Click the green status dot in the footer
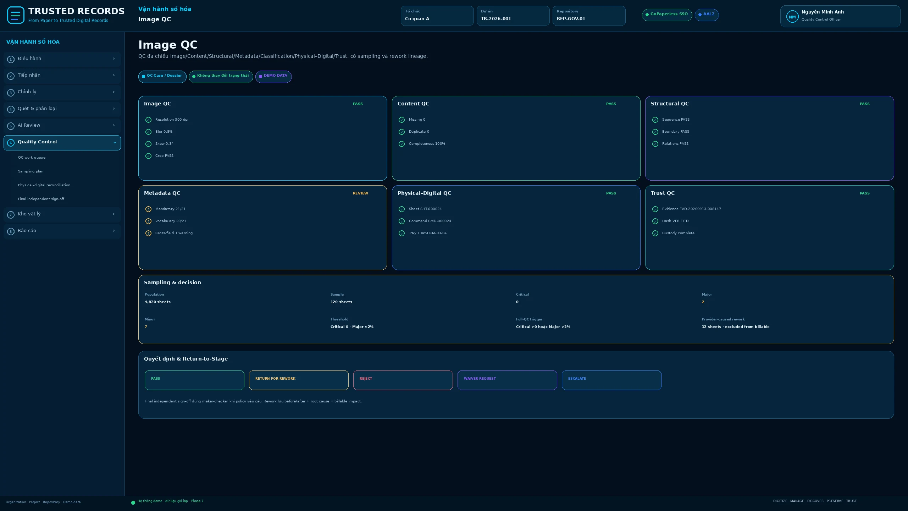The width and height of the screenshot is (908, 511). (133, 502)
